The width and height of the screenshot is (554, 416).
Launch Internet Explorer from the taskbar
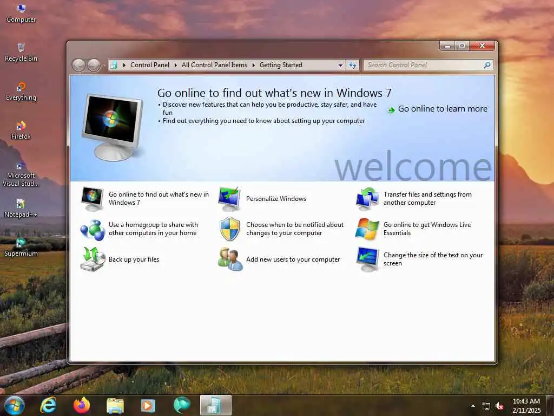point(48,405)
